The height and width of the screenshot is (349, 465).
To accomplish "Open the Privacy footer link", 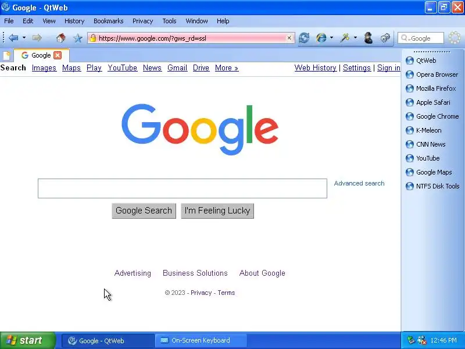I will click(201, 293).
